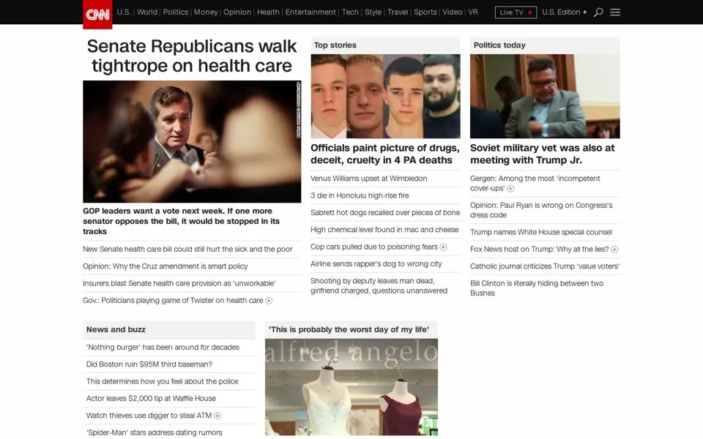Image resolution: width=703 pixels, height=439 pixels.
Task: Click the Soviet military vet photo
Action: pyautogui.click(x=545, y=97)
